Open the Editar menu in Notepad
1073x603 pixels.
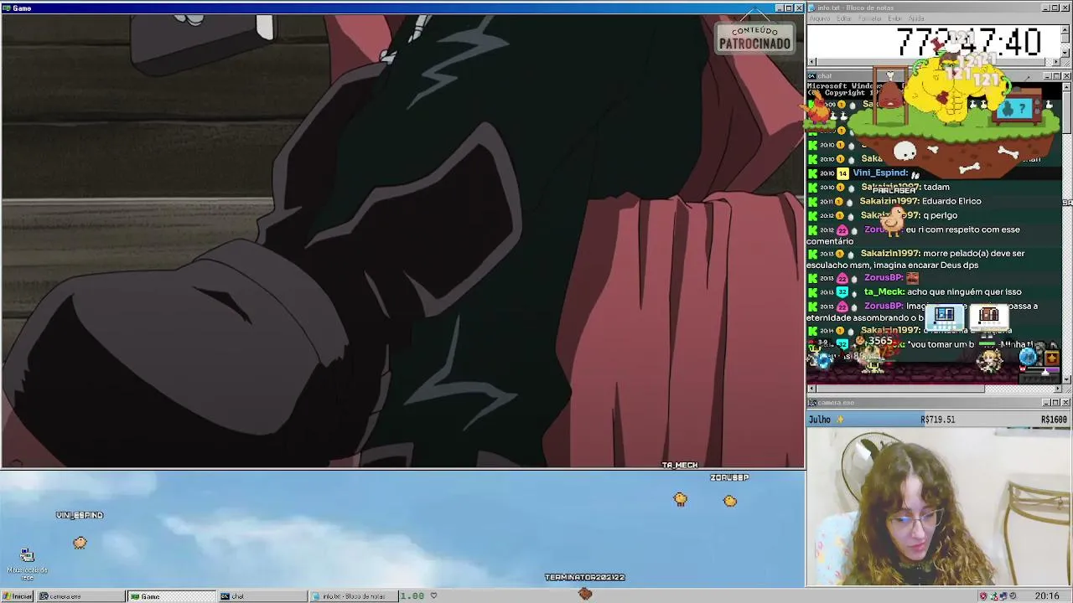click(x=843, y=18)
